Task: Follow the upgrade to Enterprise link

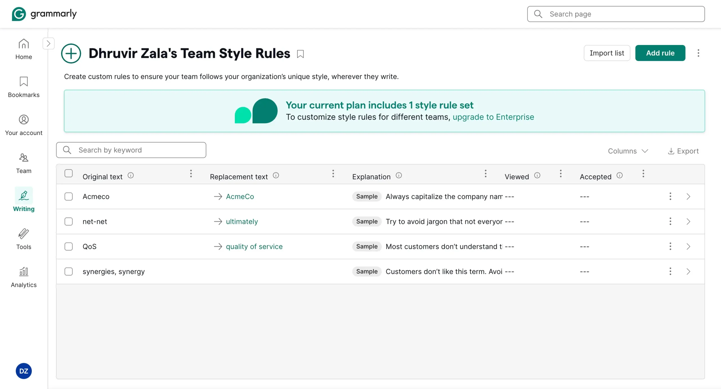Action: 493,117
